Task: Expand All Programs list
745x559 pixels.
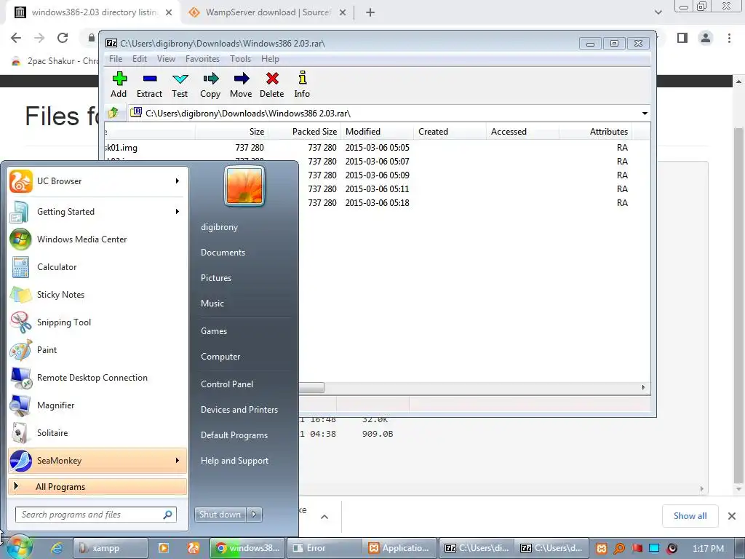Action: (97, 487)
